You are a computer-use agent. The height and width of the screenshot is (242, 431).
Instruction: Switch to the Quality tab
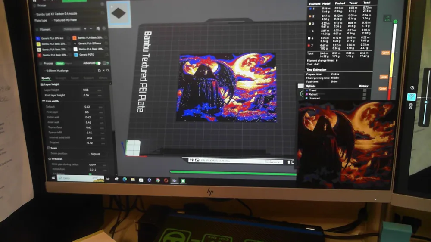tap(46, 78)
